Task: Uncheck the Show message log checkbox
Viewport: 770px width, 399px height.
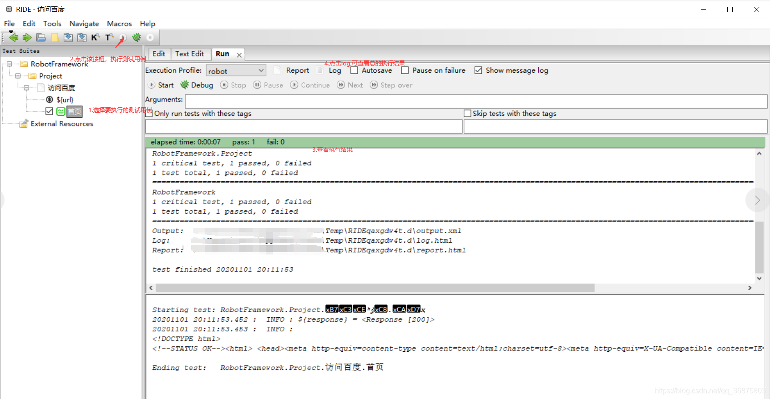Action: coord(478,70)
